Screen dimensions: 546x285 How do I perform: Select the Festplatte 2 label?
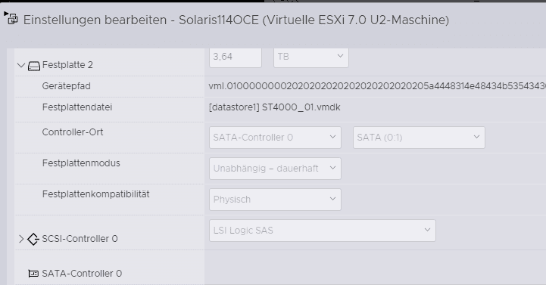pyautogui.click(x=67, y=65)
